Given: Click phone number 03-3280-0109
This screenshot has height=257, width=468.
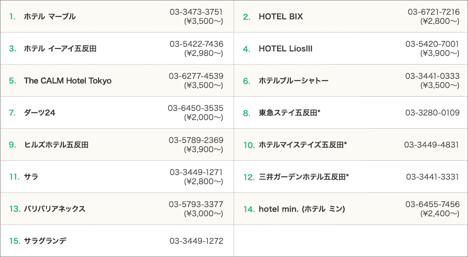Looking at the screenshot, I should (433, 113).
